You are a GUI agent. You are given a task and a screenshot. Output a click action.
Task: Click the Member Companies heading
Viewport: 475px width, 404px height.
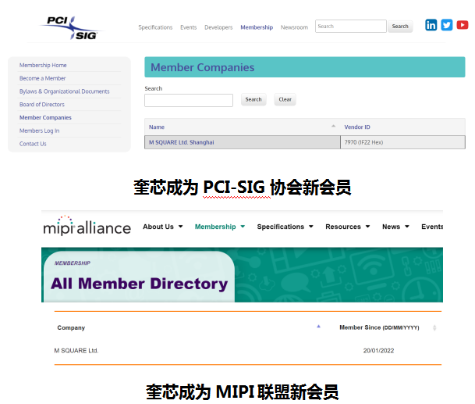[202, 67]
